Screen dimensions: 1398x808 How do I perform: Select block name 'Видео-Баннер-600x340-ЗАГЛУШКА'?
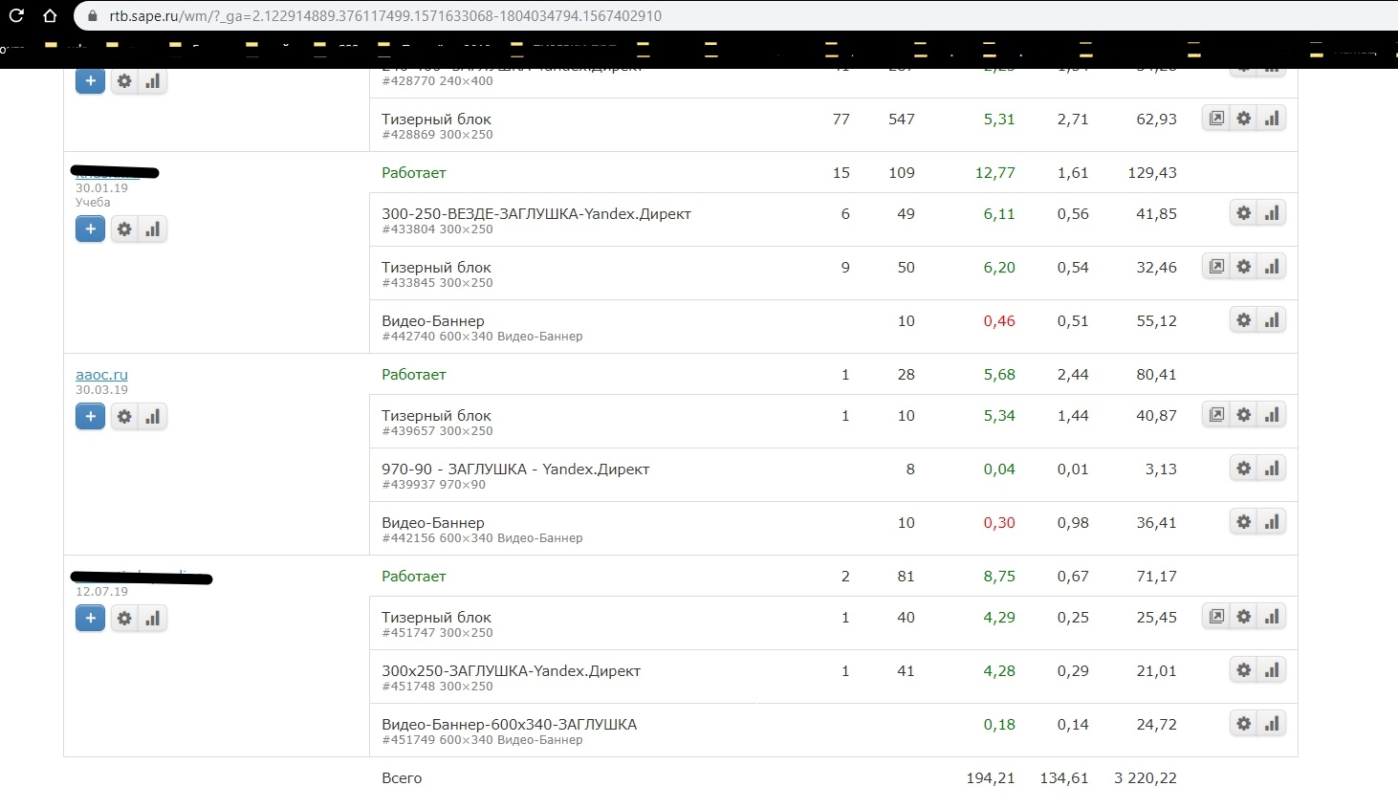(x=510, y=725)
